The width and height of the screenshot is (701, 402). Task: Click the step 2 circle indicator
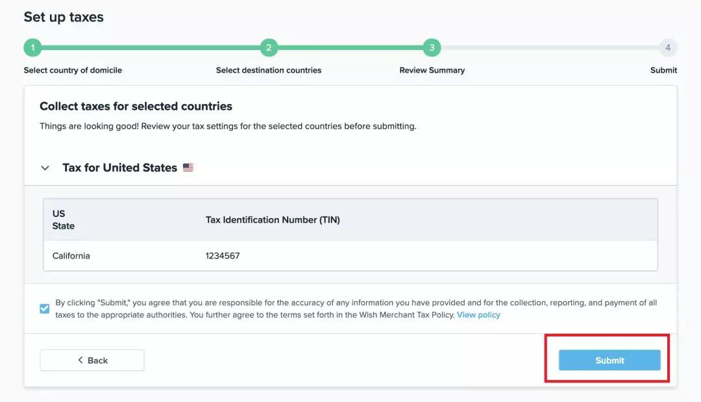coord(269,47)
